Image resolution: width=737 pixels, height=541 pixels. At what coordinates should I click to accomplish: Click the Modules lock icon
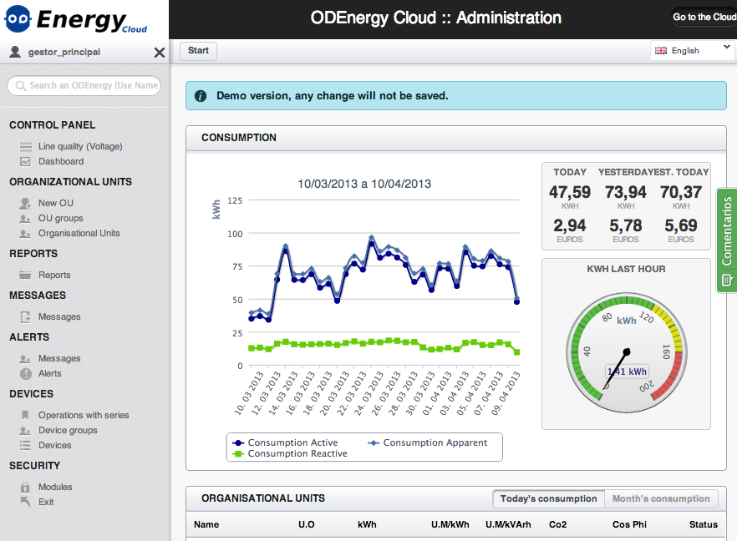[25, 488]
